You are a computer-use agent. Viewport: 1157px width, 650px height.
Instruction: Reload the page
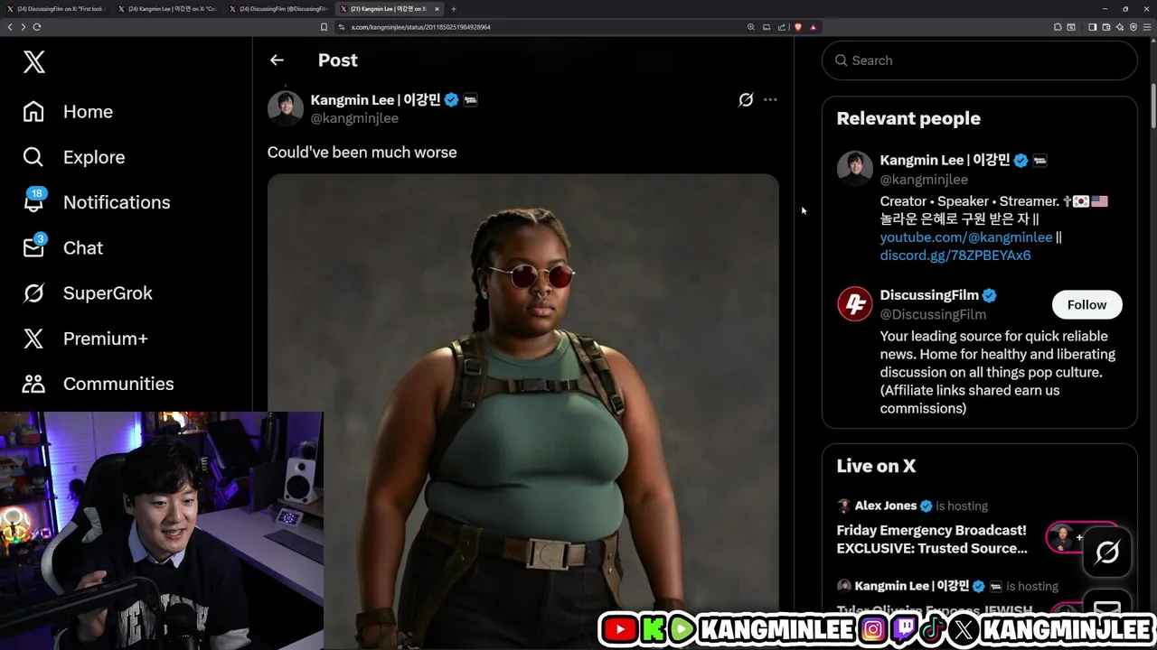tap(37, 27)
